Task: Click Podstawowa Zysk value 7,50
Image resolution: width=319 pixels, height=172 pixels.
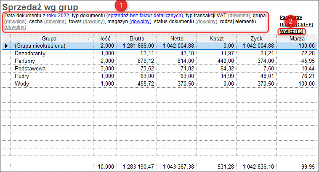Action: tap(269, 68)
